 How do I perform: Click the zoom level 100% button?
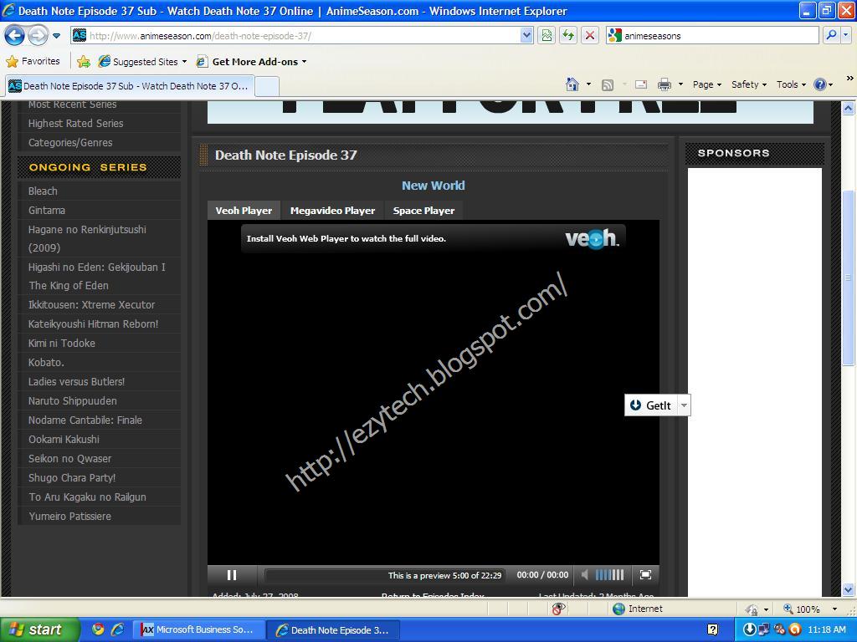tap(802, 609)
